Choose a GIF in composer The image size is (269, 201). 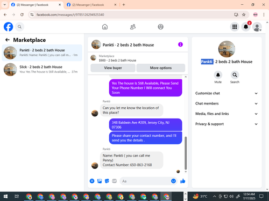point(114,181)
